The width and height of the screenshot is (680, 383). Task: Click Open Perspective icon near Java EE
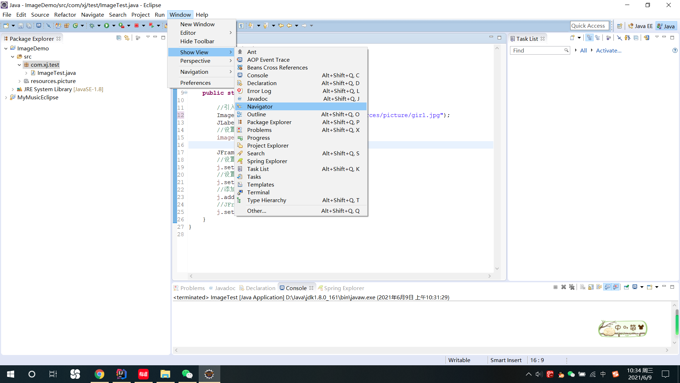click(619, 26)
